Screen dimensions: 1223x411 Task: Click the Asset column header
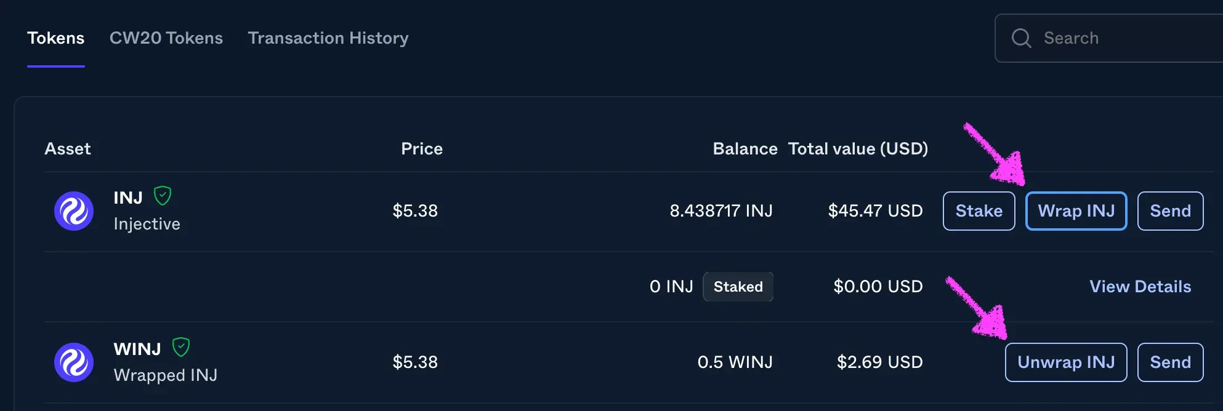click(x=68, y=149)
